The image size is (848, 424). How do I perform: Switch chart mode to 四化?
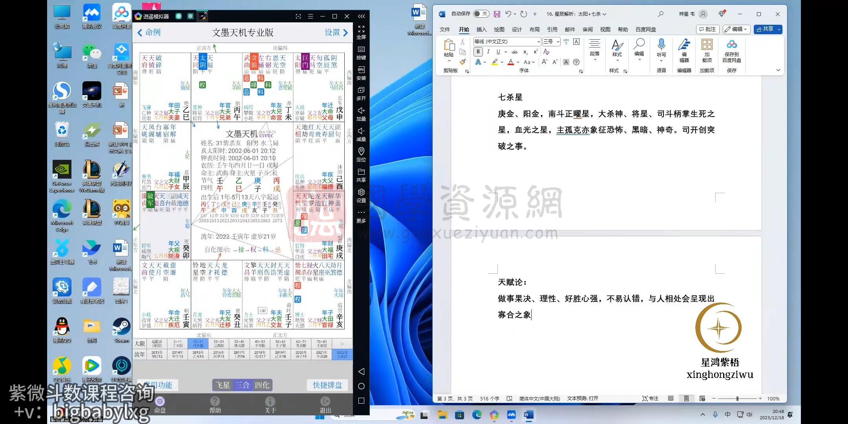262,385
